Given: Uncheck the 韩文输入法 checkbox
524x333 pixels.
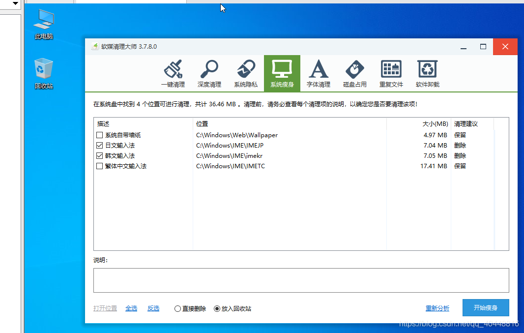Looking at the screenshot, I should tap(100, 156).
